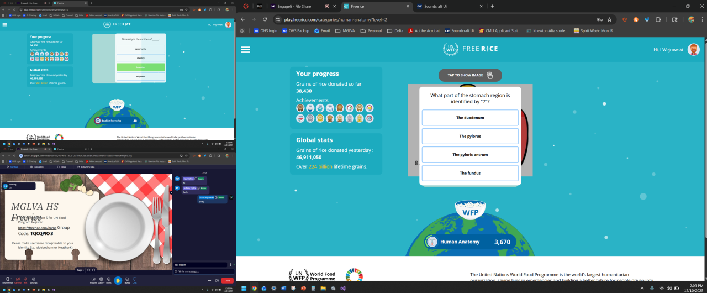Viewport: 707px width, 293px height.
Task: Open the MGLVA bookmarks folder
Action: (345, 31)
